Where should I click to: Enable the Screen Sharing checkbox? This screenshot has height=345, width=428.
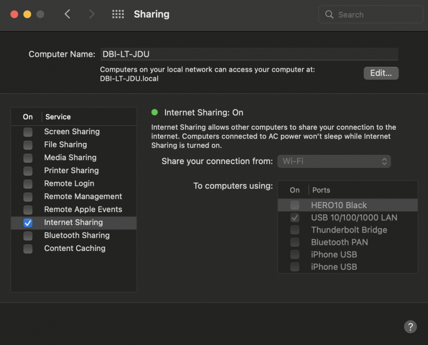point(28,132)
